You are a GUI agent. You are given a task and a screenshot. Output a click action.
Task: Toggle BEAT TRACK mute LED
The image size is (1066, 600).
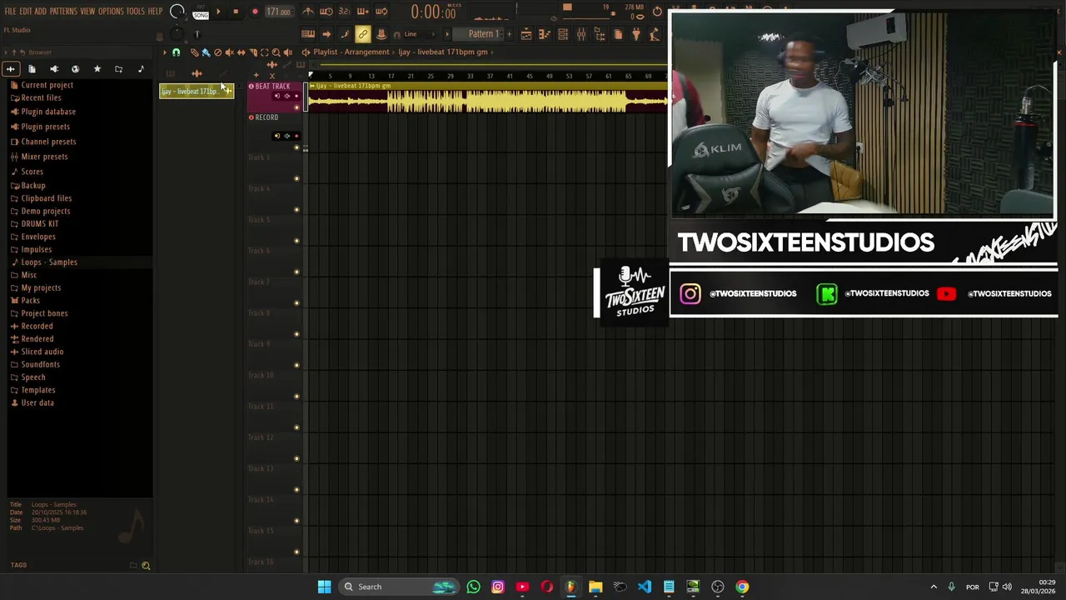(x=296, y=107)
